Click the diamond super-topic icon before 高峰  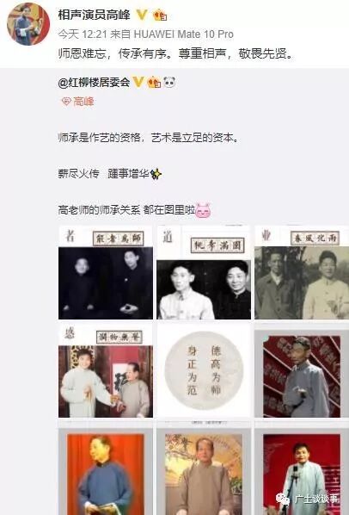pos(66,102)
